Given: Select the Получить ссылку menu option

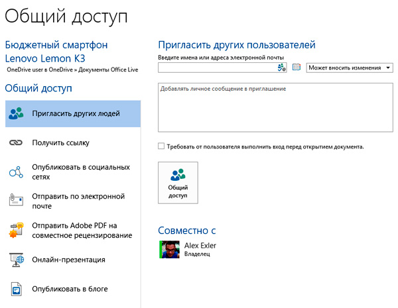Looking at the screenshot, I should coord(61,142).
